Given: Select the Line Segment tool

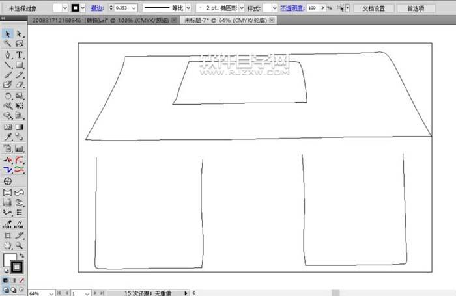Looking at the screenshot, I should (x=8, y=65).
